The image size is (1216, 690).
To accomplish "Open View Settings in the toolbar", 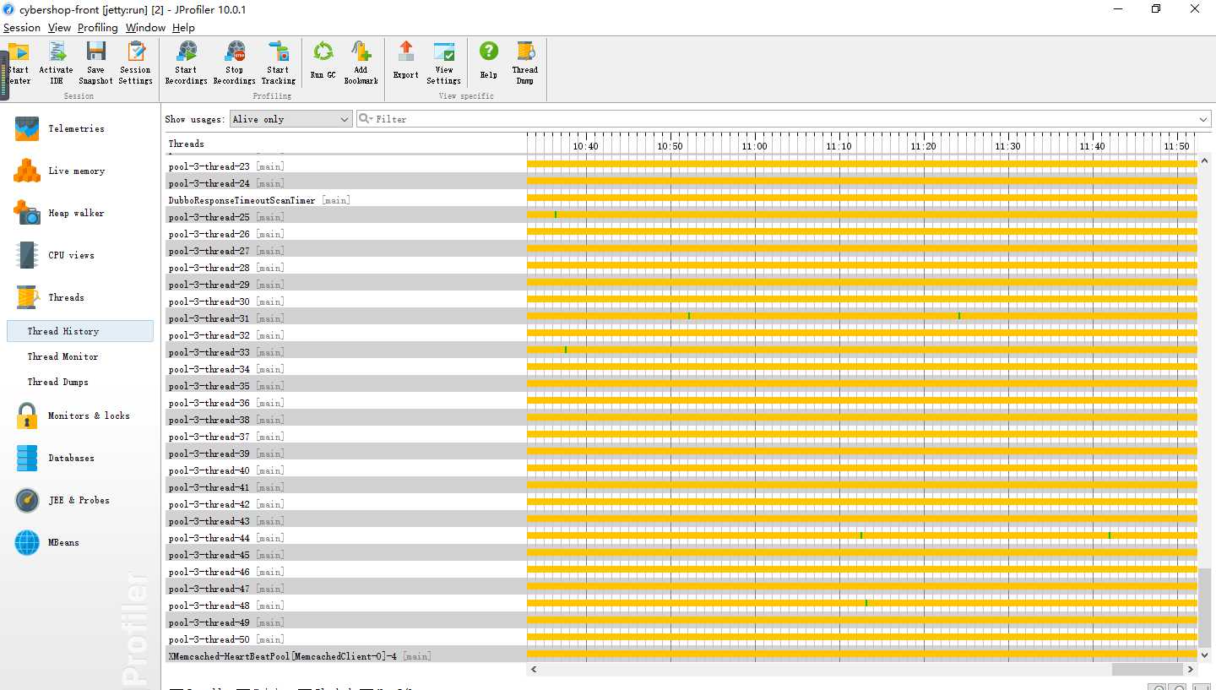I will pos(443,63).
